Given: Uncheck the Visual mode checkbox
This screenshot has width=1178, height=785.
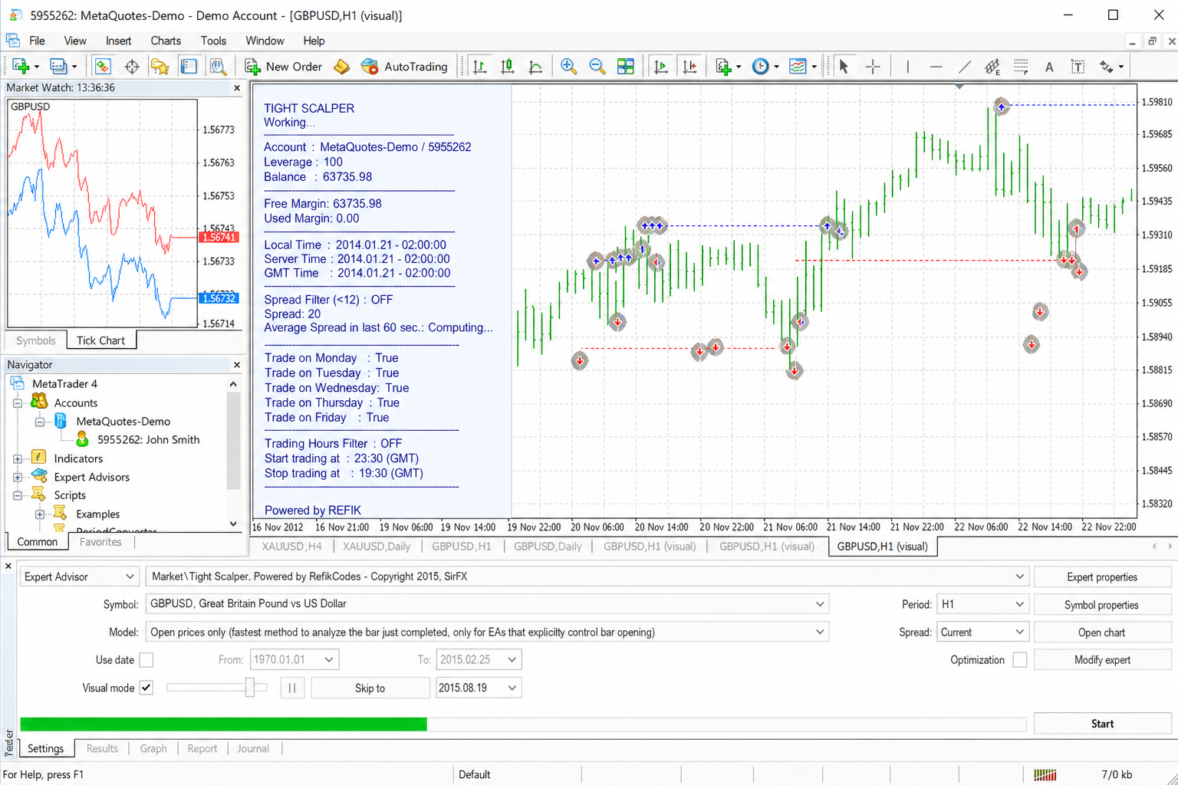Looking at the screenshot, I should click(x=146, y=688).
